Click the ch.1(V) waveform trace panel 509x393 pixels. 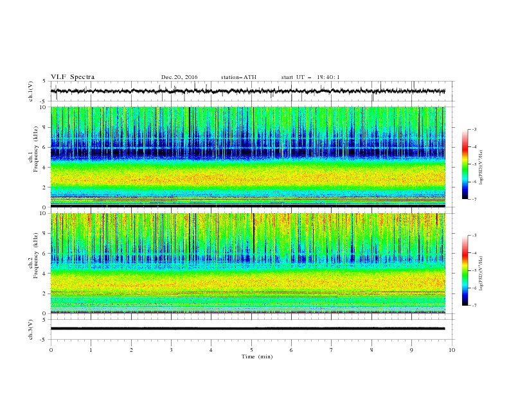tap(252, 91)
